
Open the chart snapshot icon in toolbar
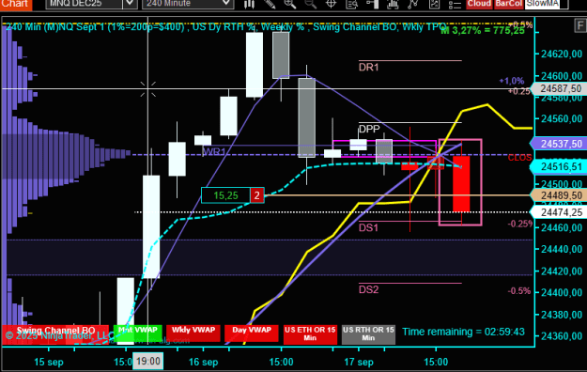pos(434,4)
